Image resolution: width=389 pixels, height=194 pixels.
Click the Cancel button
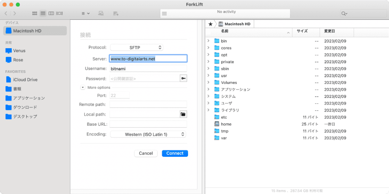pos(146,153)
